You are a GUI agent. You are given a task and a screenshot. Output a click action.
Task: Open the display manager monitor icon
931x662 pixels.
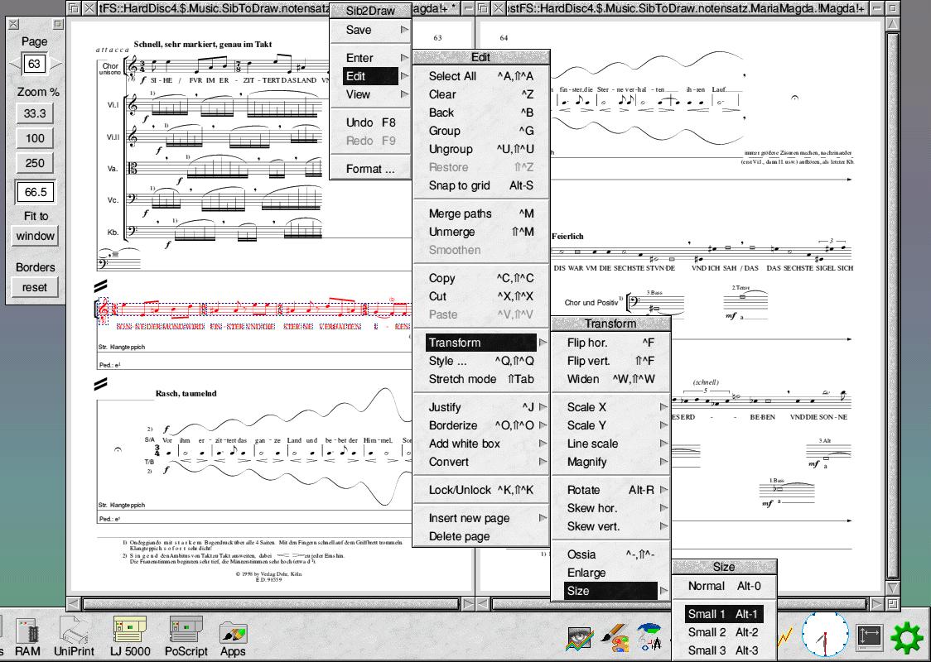(x=869, y=638)
